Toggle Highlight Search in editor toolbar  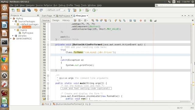point(106,20)
